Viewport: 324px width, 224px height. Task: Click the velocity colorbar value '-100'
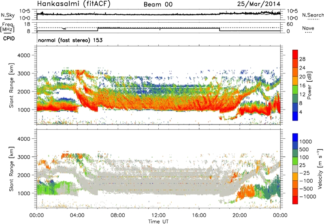(306, 181)
